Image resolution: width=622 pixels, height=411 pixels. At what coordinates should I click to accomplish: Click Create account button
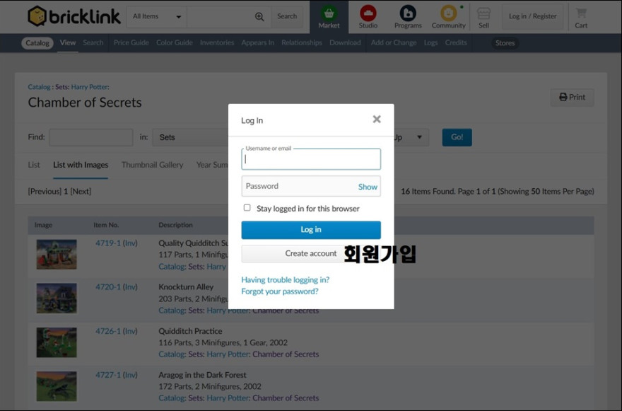click(x=311, y=253)
